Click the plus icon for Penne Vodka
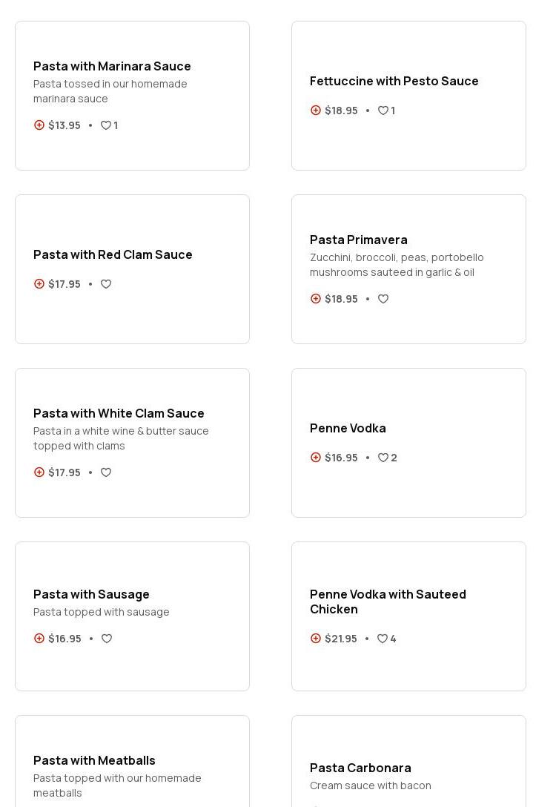The image size is (556, 807). pos(316,458)
